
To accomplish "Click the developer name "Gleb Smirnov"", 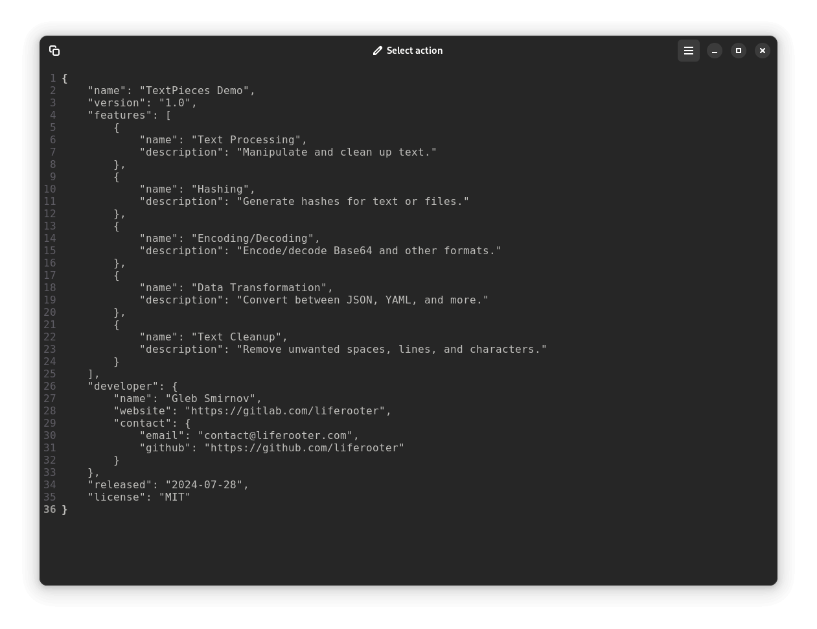I will pyautogui.click(x=213, y=399).
